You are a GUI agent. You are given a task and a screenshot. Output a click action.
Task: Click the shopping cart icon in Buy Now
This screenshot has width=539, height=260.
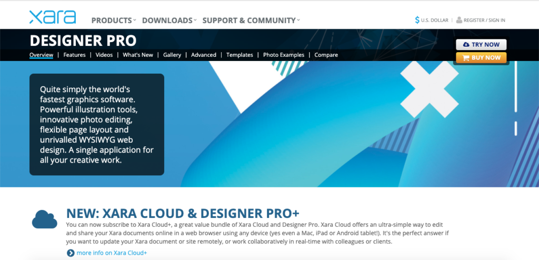click(466, 58)
